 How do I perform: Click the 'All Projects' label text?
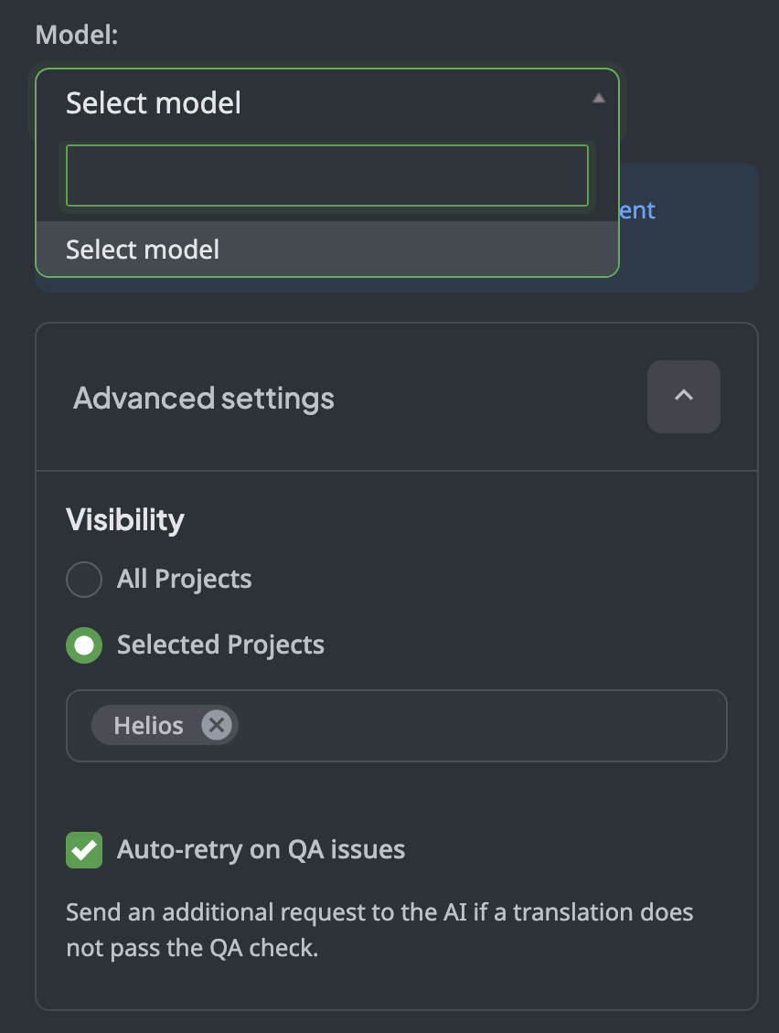pyautogui.click(x=184, y=580)
